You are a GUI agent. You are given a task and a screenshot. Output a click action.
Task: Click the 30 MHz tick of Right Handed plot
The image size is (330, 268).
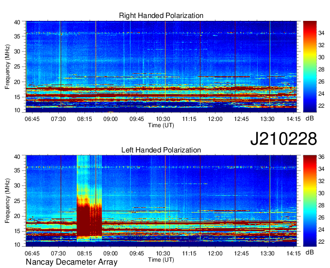(17, 51)
